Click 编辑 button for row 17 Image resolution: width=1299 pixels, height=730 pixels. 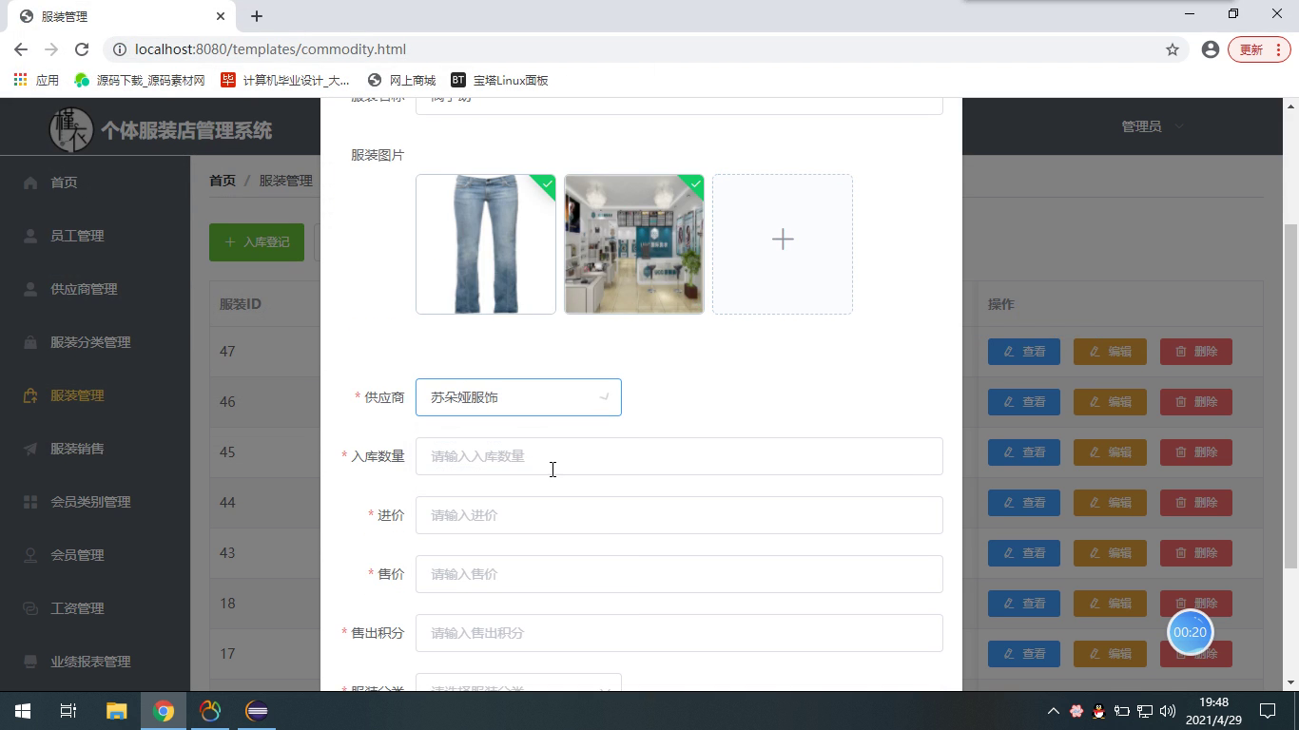[x=1110, y=654]
